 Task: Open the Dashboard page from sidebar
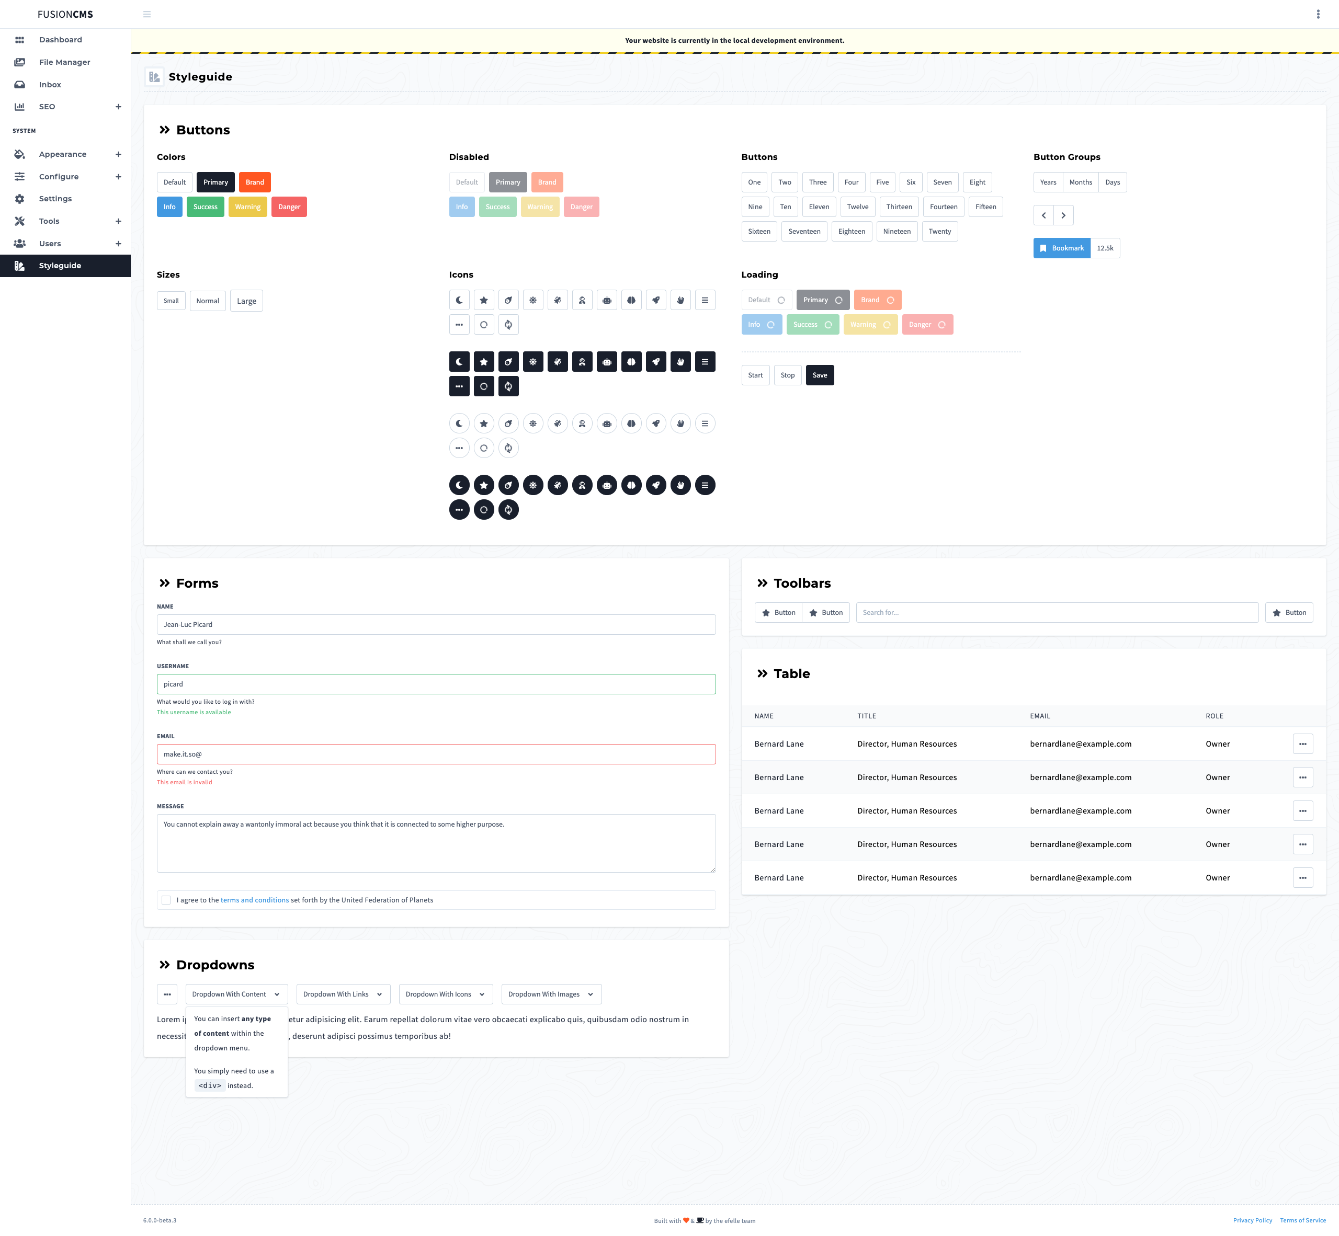[65, 40]
